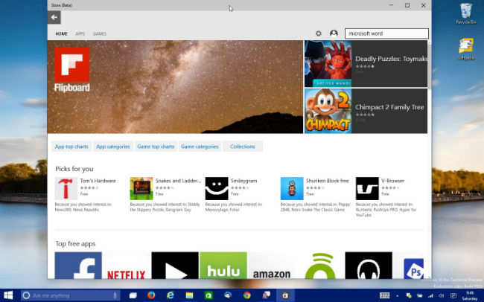The height and width of the screenshot is (302, 484).
Task: Click the Smileygram smiley face icon
Action: click(x=217, y=188)
